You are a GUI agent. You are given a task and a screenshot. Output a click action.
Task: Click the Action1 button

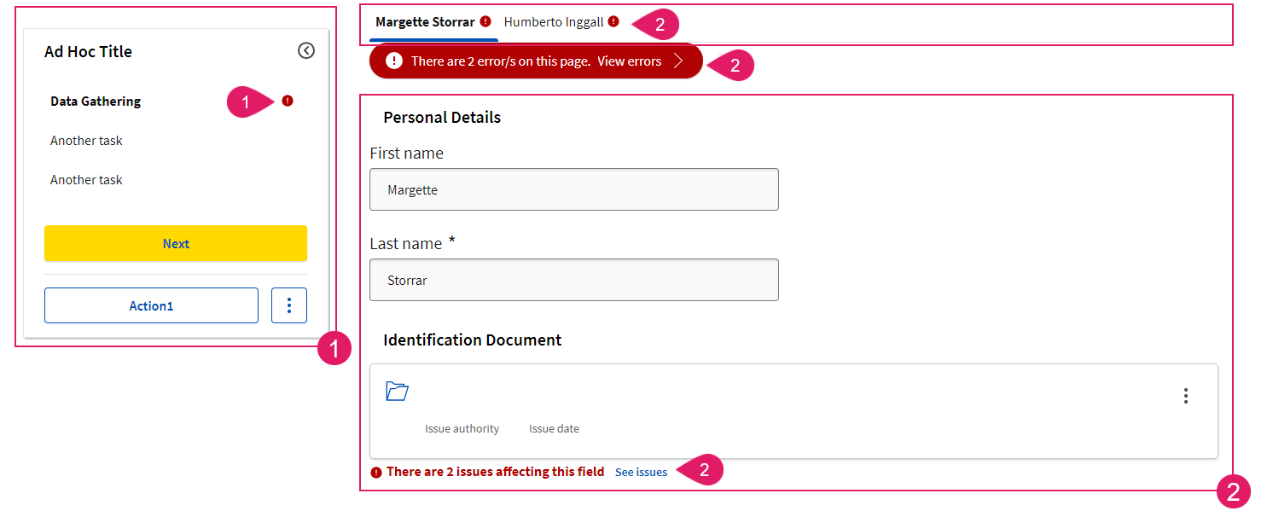tap(151, 305)
